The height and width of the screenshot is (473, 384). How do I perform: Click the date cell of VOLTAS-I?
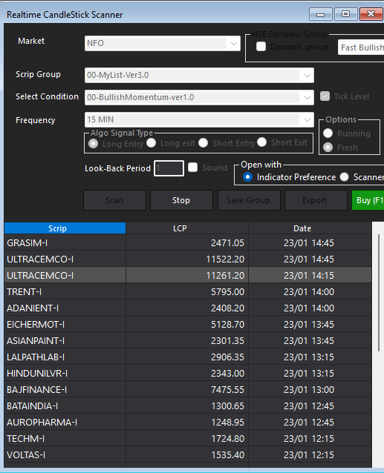coord(310,454)
